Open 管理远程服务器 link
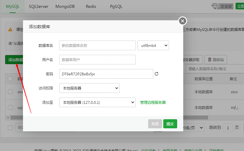 [x=153, y=102]
